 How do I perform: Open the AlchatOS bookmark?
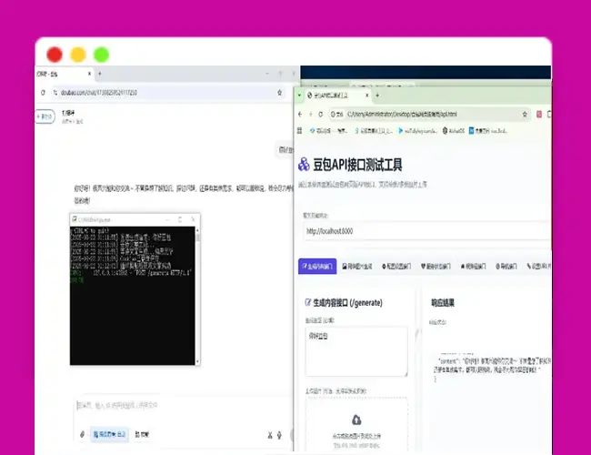(x=454, y=130)
